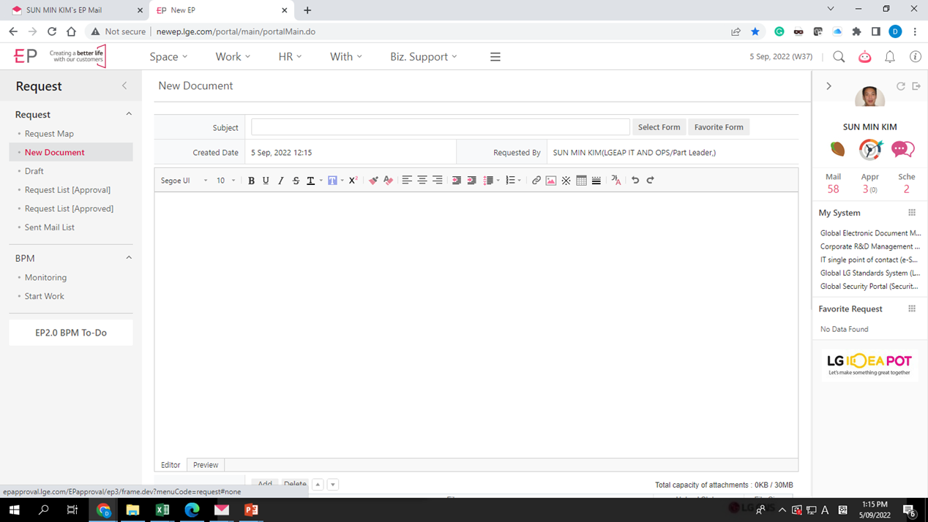Click the Subject input field

tap(441, 127)
